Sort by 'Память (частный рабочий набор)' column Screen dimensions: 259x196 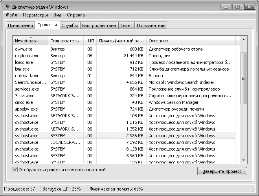(121, 41)
